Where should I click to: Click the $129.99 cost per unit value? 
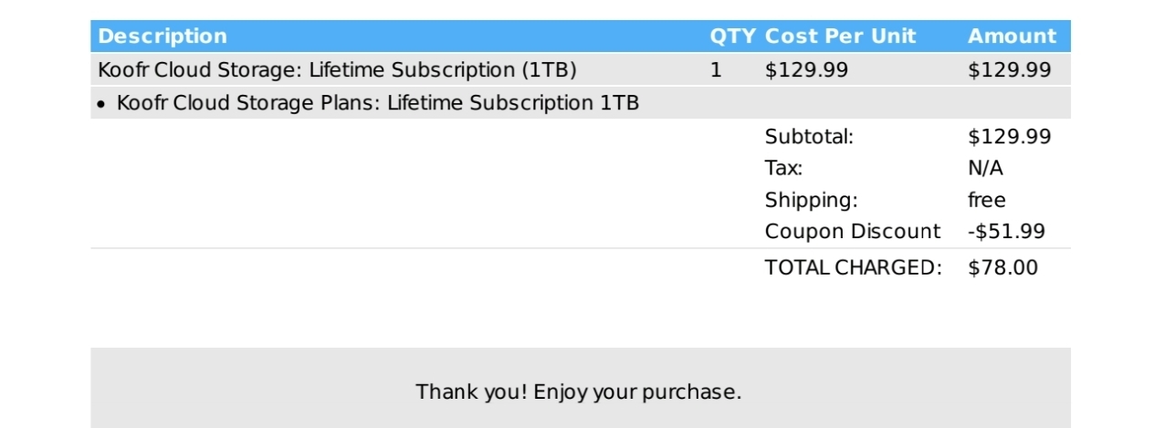(806, 70)
